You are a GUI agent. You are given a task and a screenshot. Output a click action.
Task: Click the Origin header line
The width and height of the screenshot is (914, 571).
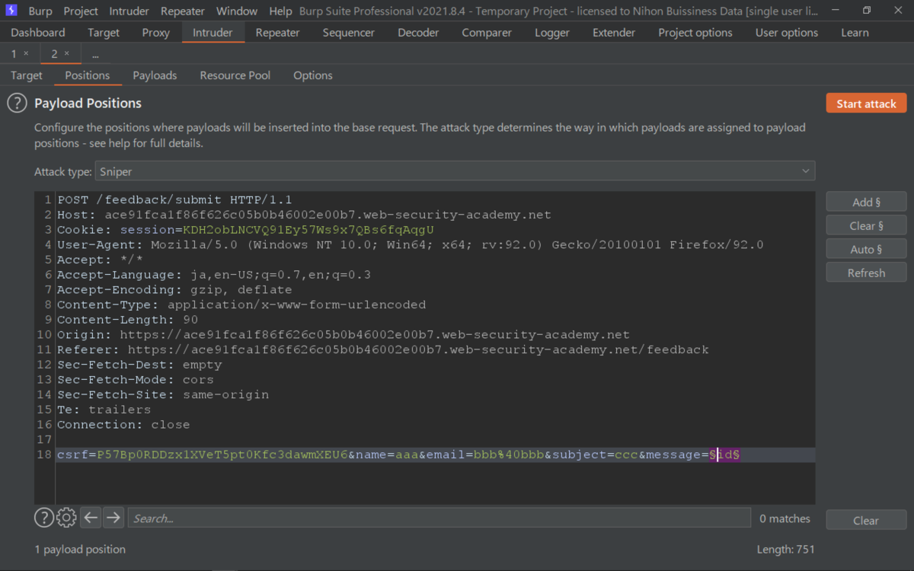(344, 335)
